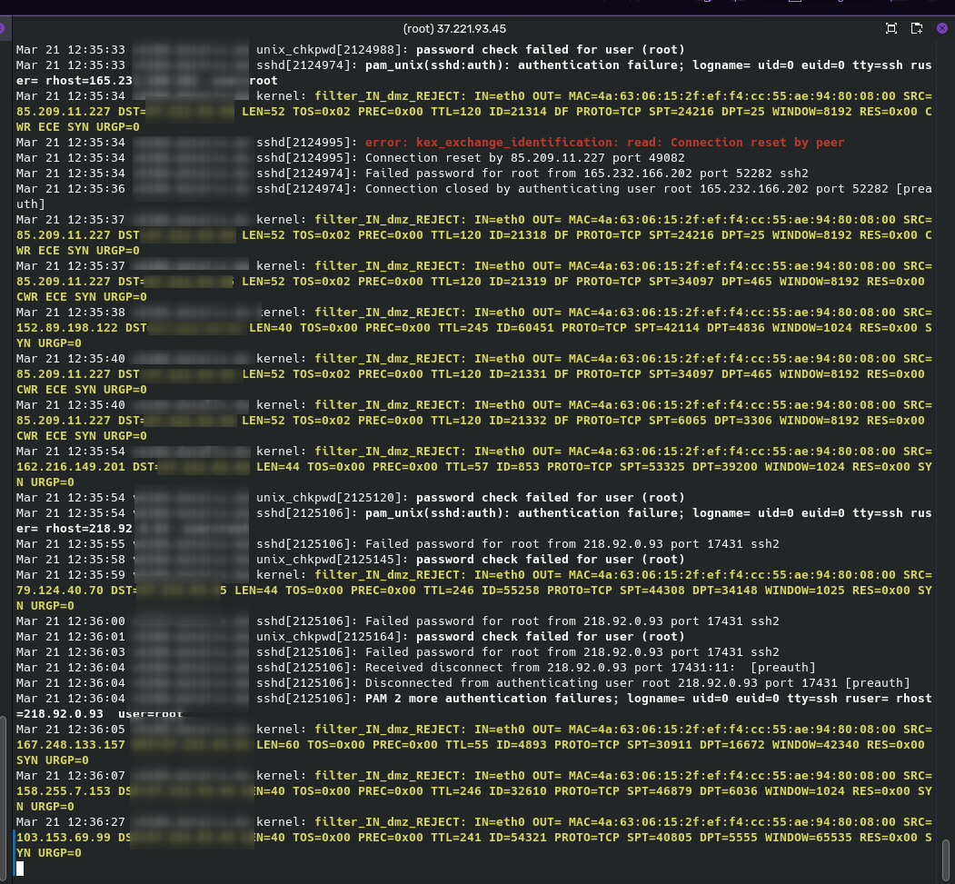955x884 pixels.
Task: Open a new terminal tab with the plus-file icon
Action: (x=917, y=28)
